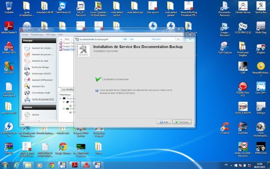This screenshot has width=270, height=169.
Task: Open plusieurd licences avg file
Action: [9, 90]
